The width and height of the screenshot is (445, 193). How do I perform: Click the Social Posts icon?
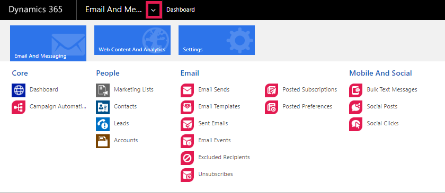point(356,107)
